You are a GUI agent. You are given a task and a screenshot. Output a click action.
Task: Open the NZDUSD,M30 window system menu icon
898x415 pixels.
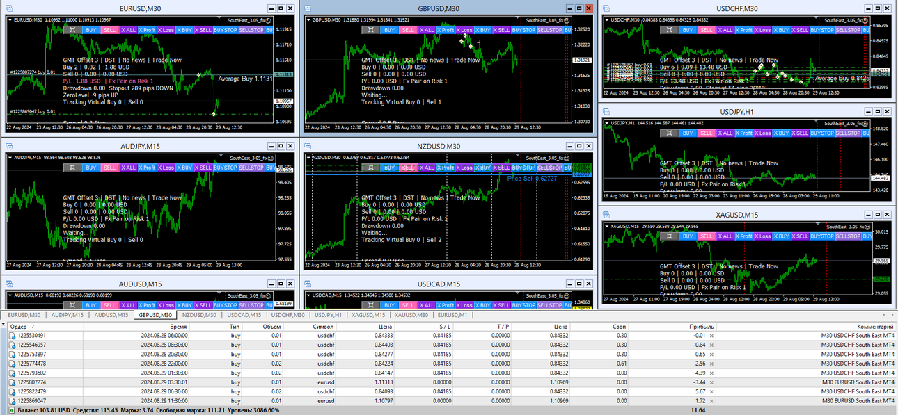click(306, 146)
